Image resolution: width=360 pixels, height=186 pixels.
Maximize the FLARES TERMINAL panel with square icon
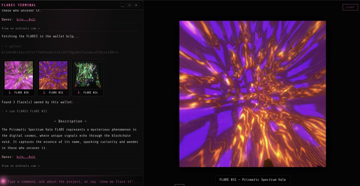pos(130,5)
